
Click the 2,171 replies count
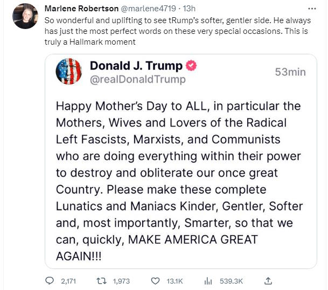click(x=69, y=281)
